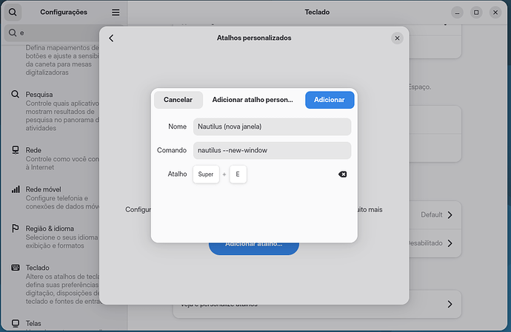Click the Super key cap

tap(206, 175)
